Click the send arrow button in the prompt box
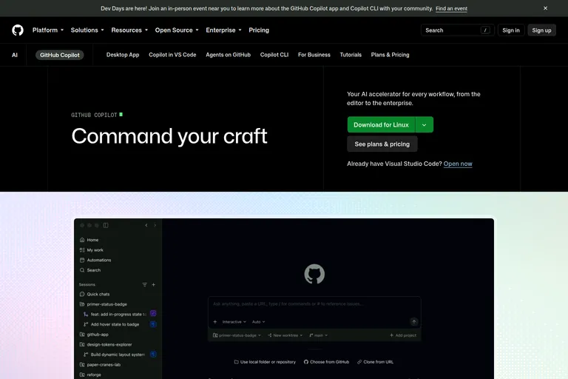568x379 pixels. tap(413, 322)
